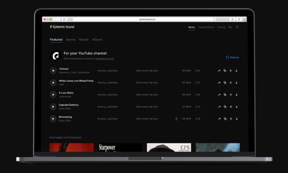This screenshot has height=173, width=288.
Task: Open the Starpower featured category
Action: tap(120, 147)
